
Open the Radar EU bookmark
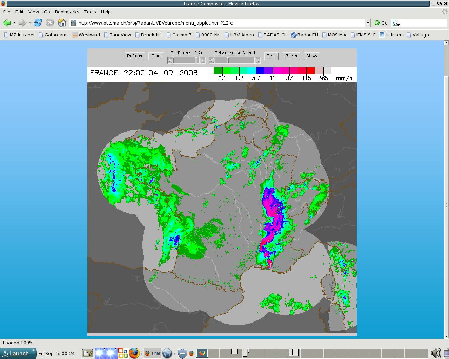click(304, 35)
